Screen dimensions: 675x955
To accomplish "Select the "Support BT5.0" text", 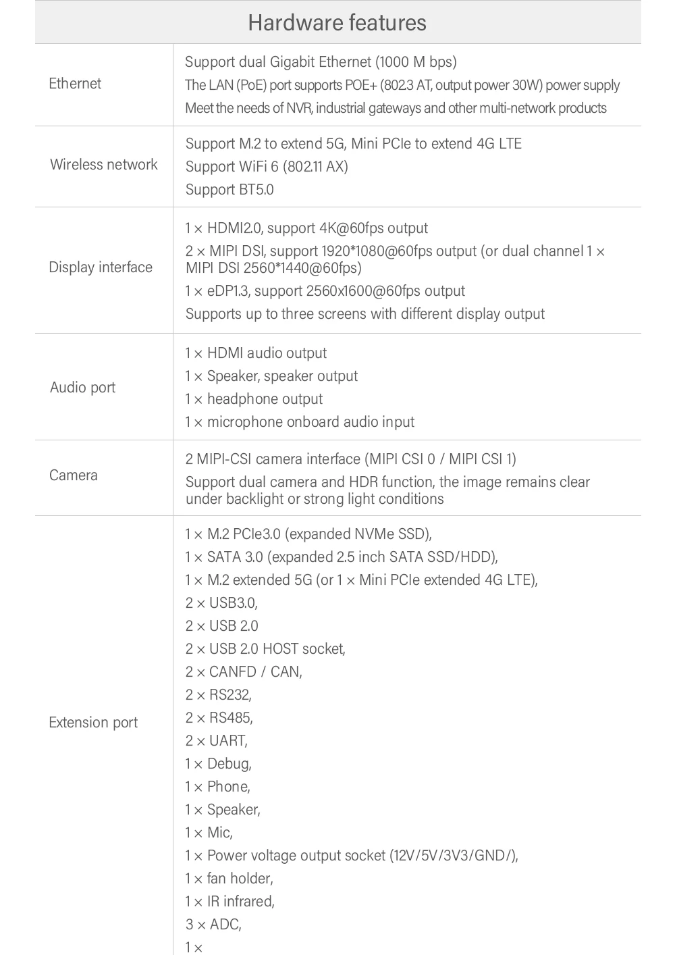I will [230, 190].
